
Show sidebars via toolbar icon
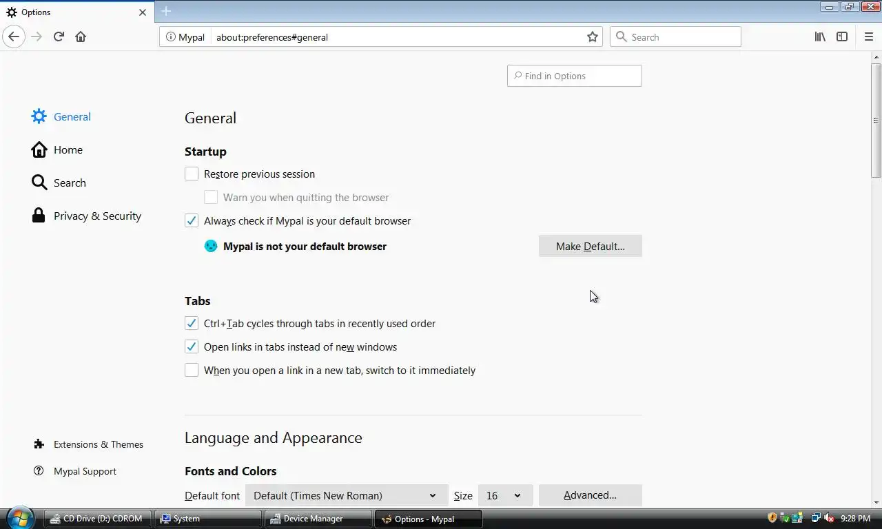pyautogui.click(x=842, y=37)
